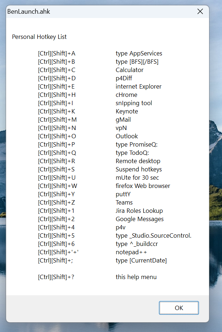Viewport: 222px width, 332px height.
Task: Click the notepad++ description text
Action: (x=131, y=252)
